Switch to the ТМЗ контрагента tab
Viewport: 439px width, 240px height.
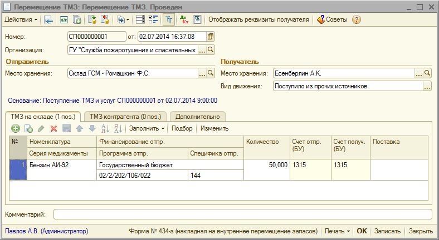click(125, 116)
